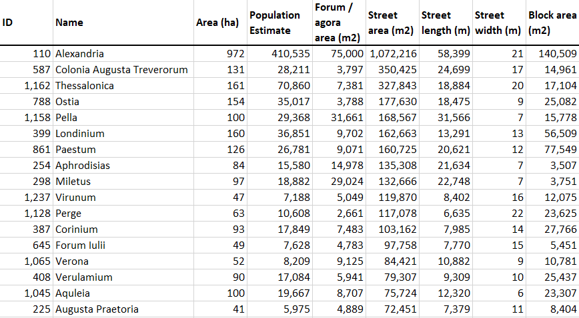
Task: Select ID cell 1,237
Action: tap(26, 198)
